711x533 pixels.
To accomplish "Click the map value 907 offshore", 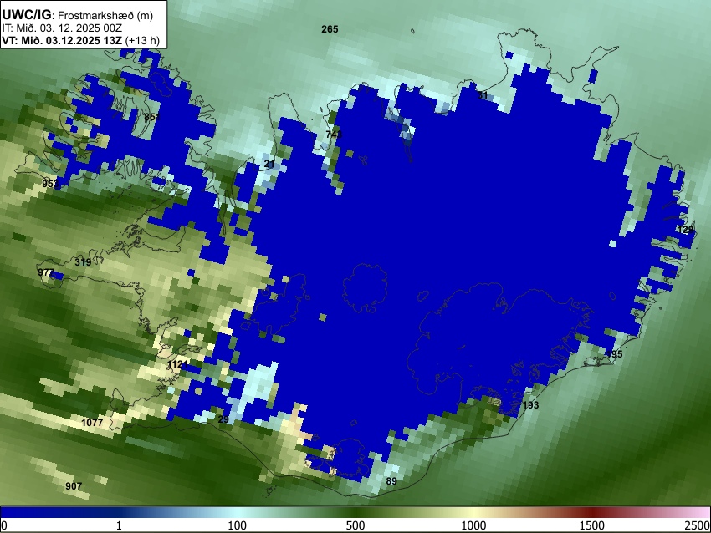I will pos(74,486).
